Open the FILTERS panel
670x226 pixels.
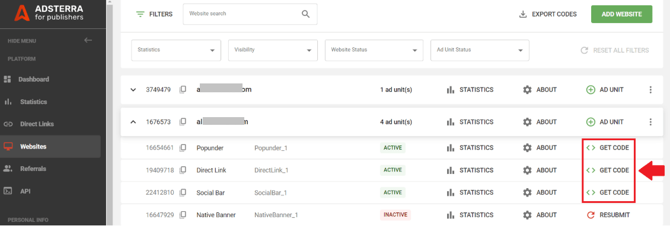(154, 14)
